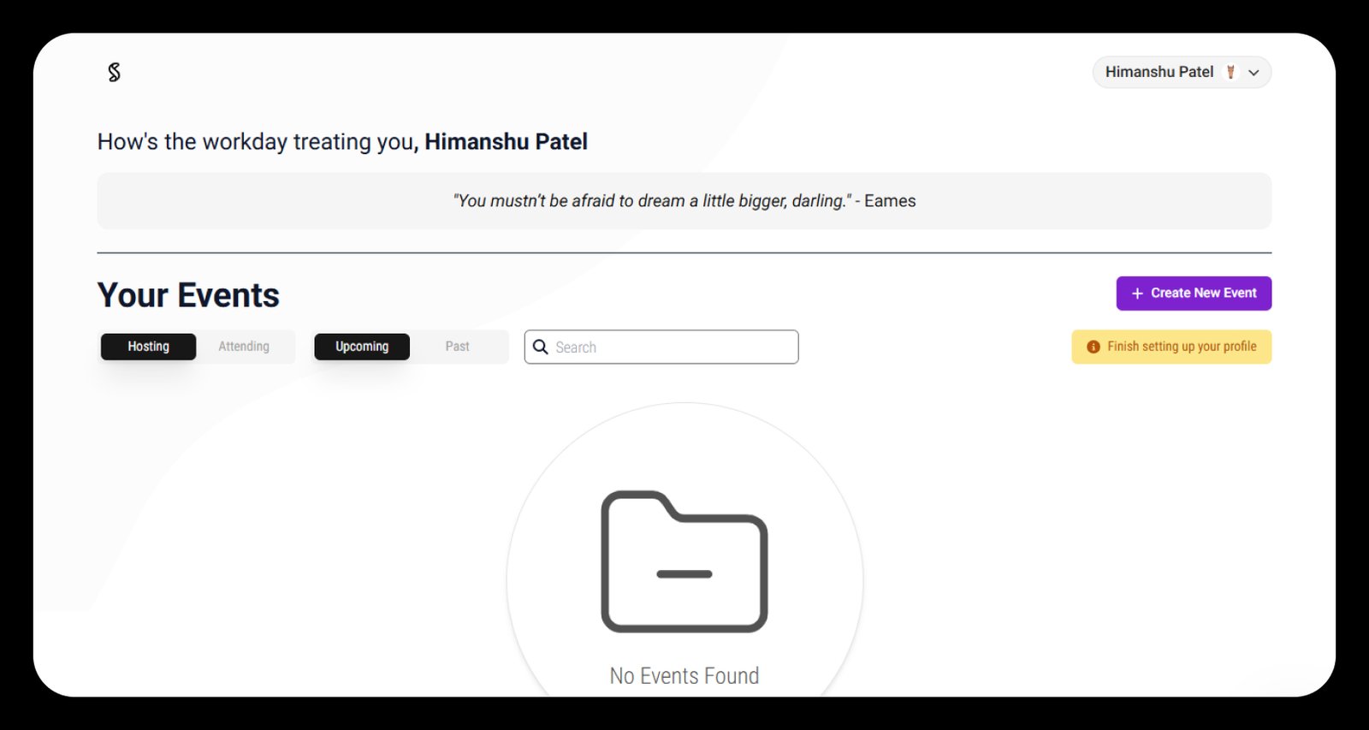Click the Your Events heading
This screenshot has width=1369, height=730.
(x=188, y=295)
